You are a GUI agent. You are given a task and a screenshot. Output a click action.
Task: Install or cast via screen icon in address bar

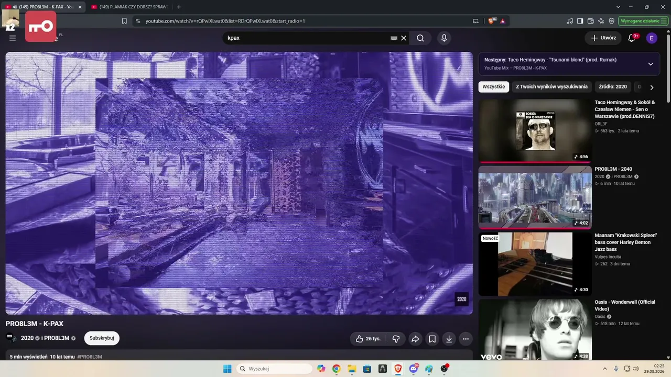475,21
